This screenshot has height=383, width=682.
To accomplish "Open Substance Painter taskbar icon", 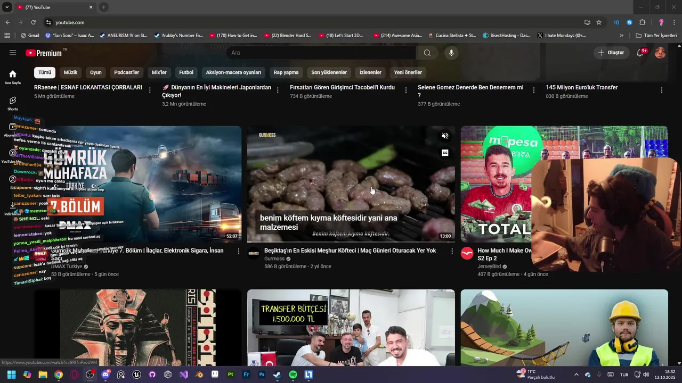I will (x=230, y=374).
